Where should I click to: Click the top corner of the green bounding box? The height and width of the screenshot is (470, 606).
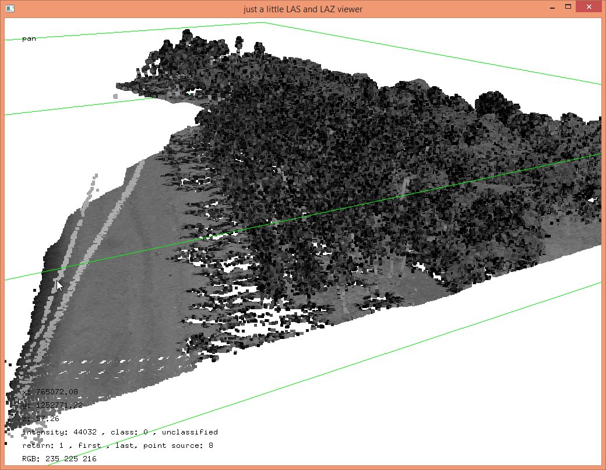(x=263, y=23)
